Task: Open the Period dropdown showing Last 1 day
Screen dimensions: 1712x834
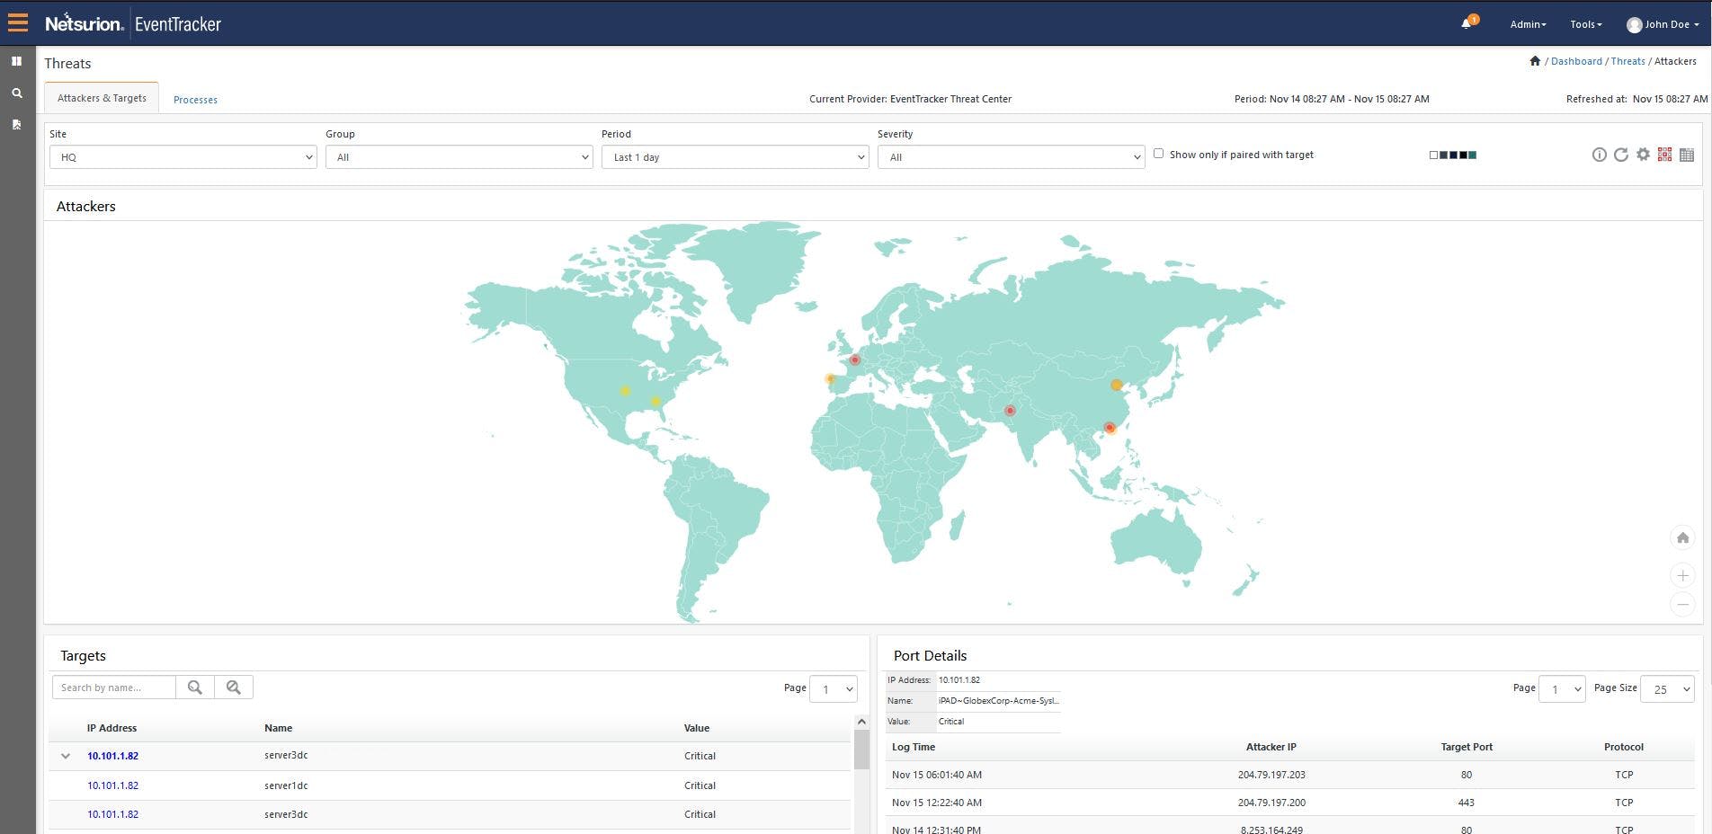Action: (735, 156)
